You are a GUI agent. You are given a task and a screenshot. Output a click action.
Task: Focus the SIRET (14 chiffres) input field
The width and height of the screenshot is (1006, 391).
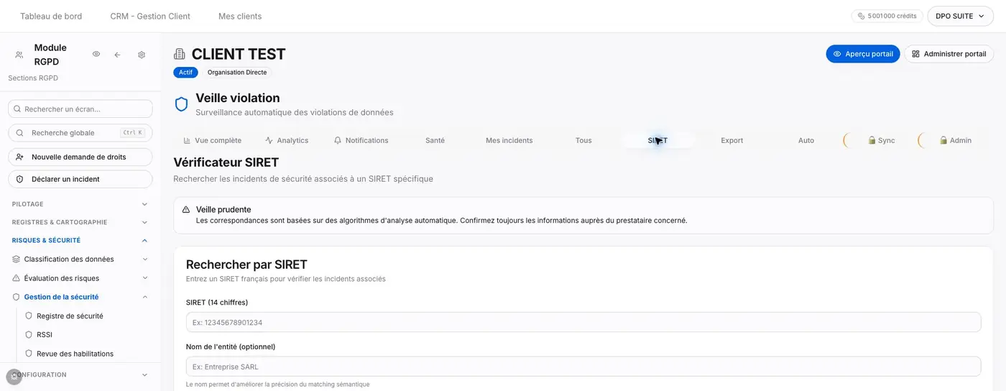pyautogui.click(x=583, y=322)
